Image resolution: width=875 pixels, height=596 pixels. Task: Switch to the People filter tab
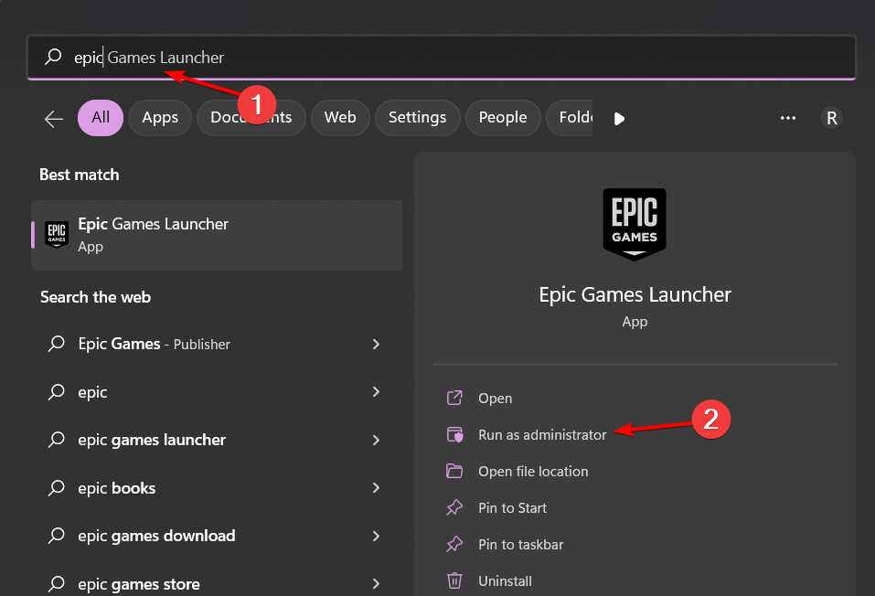pyautogui.click(x=503, y=118)
